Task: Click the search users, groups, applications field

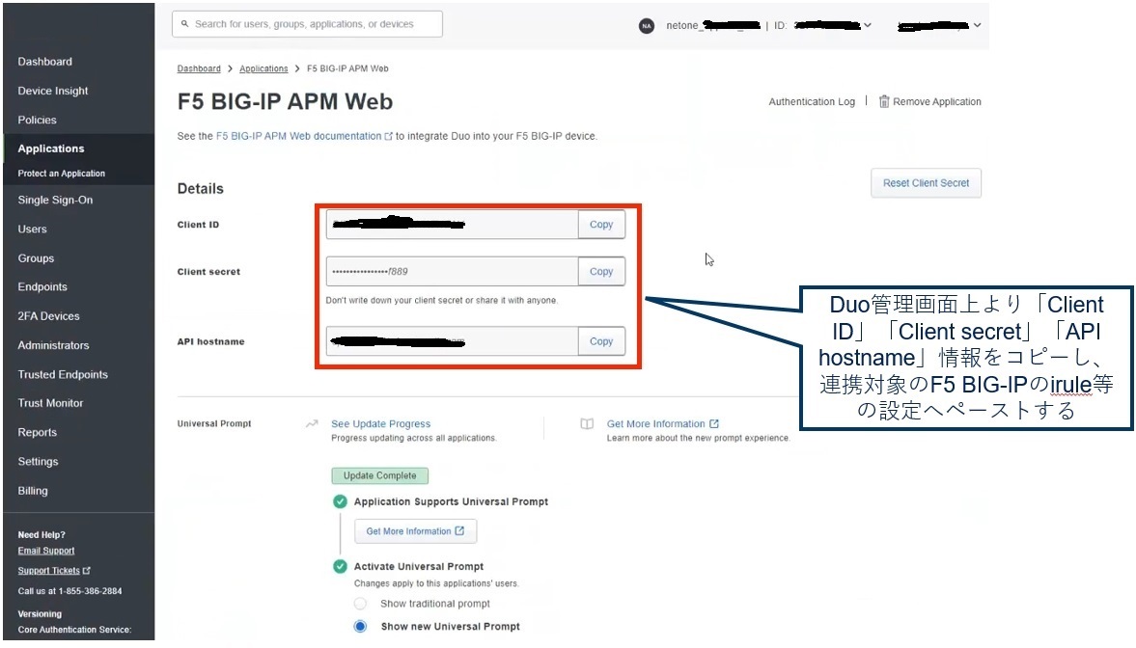Action: pos(307,24)
